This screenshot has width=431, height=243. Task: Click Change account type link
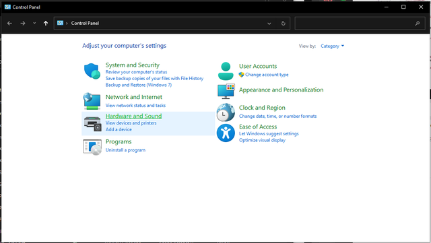267,75
